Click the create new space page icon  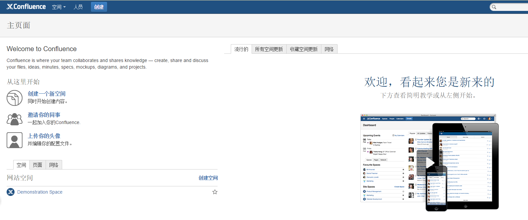[15, 98]
